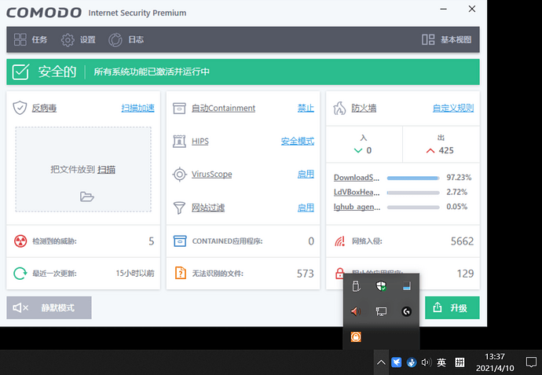Toggle 静默模式 silent mode
542x375 pixels.
click(49, 307)
